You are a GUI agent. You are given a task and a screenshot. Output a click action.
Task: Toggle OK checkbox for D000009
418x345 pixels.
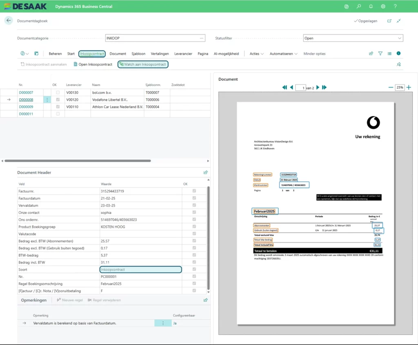pyautogui.click(x=58, y=107)
